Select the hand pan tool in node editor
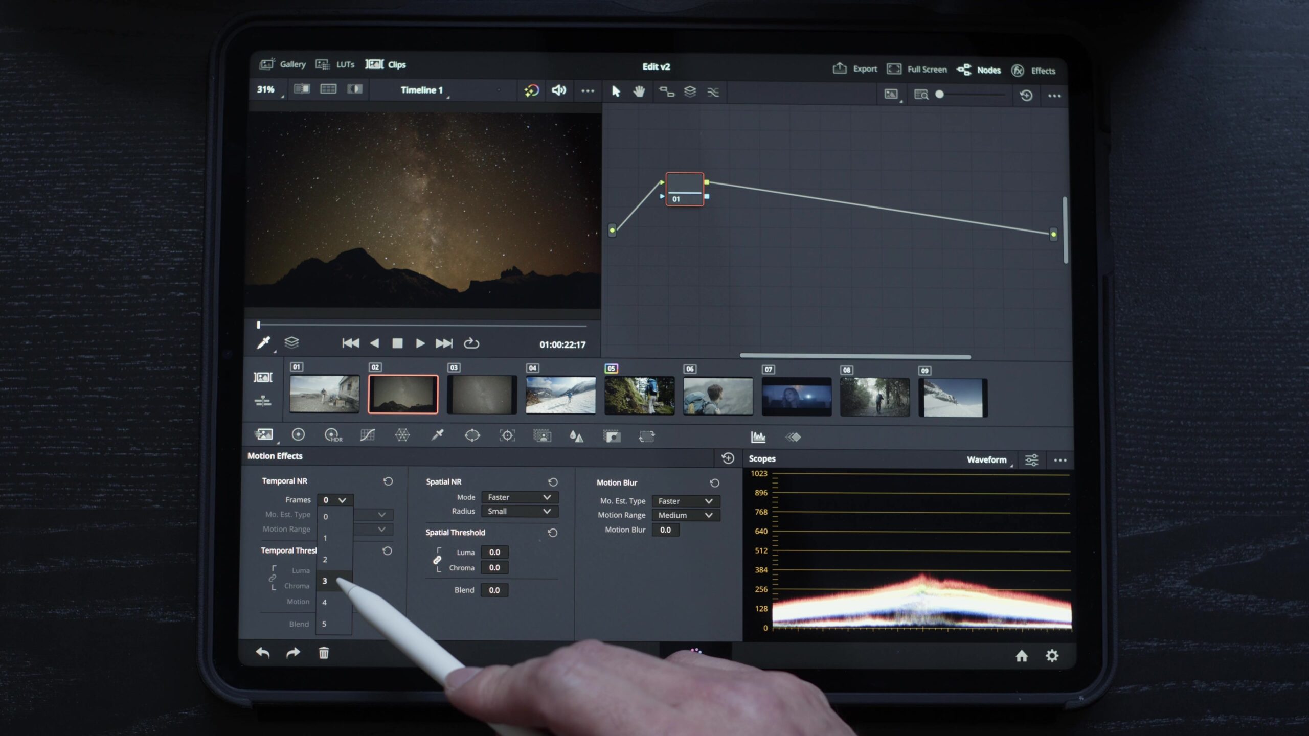Image resolution: width=1309 pixels, height=736 pixels. (x=639, y=91)
